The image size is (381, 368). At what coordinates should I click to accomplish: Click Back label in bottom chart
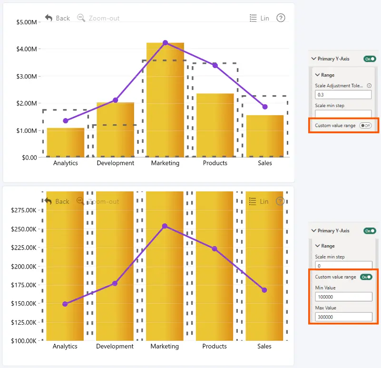(62, 202)
